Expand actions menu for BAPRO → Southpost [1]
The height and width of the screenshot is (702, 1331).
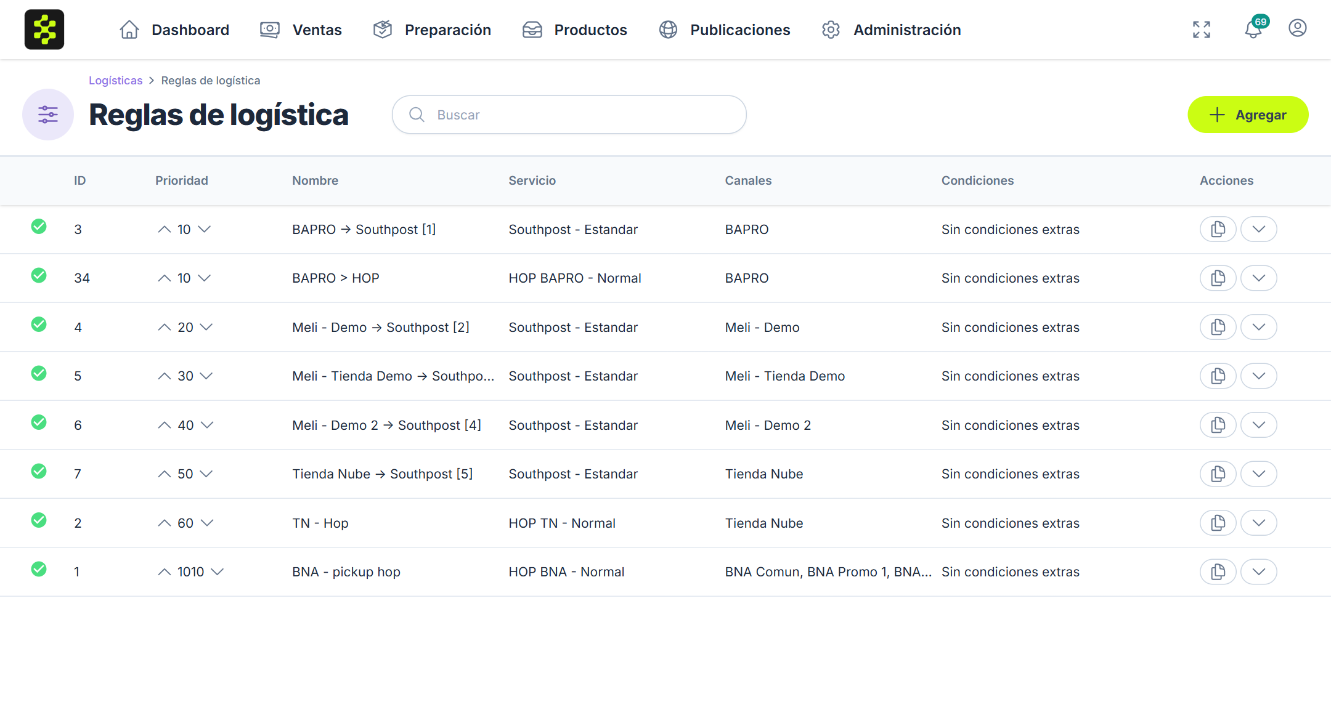tap(1258, 229)
